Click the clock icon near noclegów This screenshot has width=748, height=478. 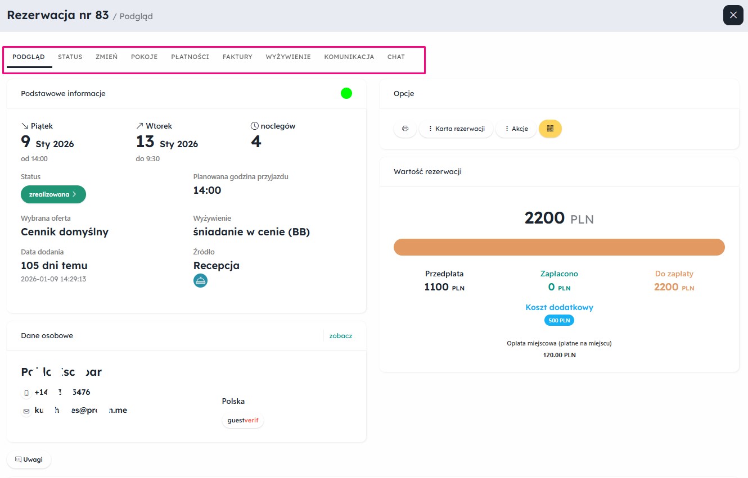click(x=255, y=126)
